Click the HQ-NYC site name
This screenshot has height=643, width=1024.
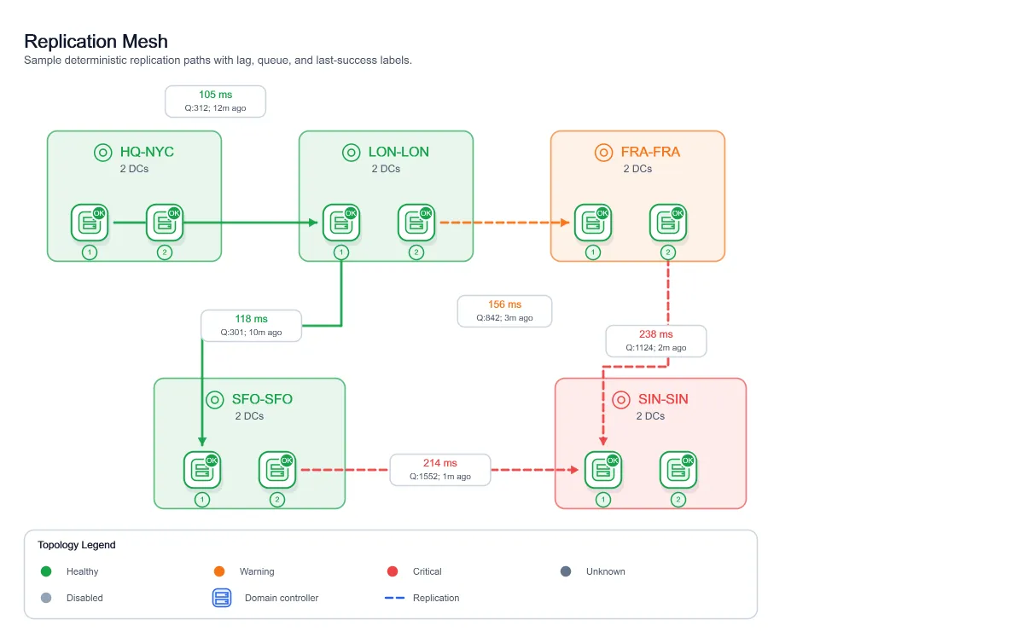147,153
